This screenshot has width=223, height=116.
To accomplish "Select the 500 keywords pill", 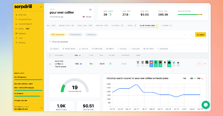I will [58, 35].
